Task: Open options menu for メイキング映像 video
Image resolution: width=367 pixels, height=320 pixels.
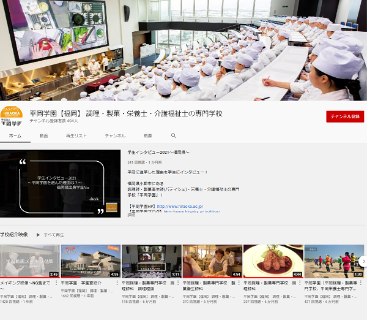Action: [x=56, y=283]
